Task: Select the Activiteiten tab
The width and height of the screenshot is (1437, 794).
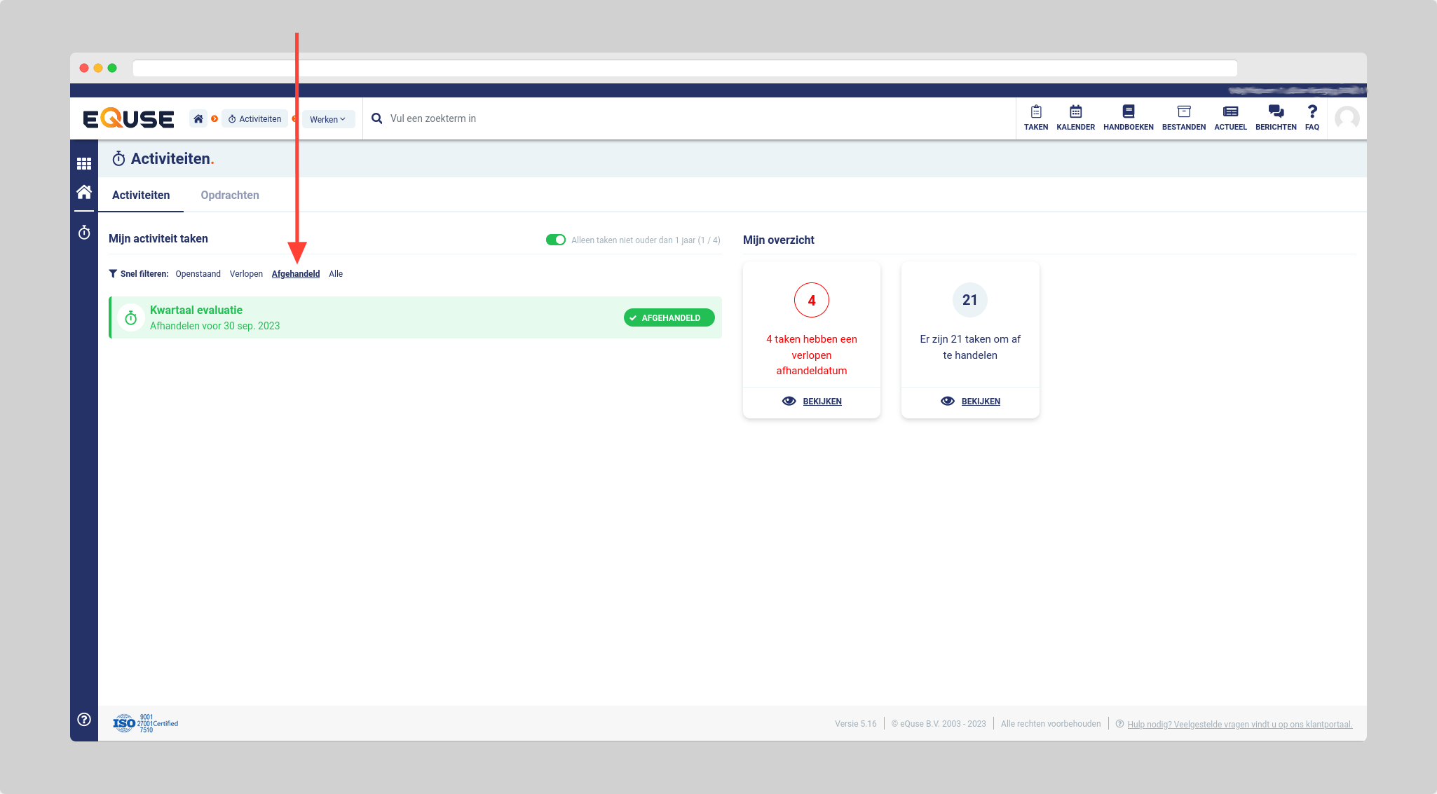Action: pyautogui.click(x=141, y=195)
